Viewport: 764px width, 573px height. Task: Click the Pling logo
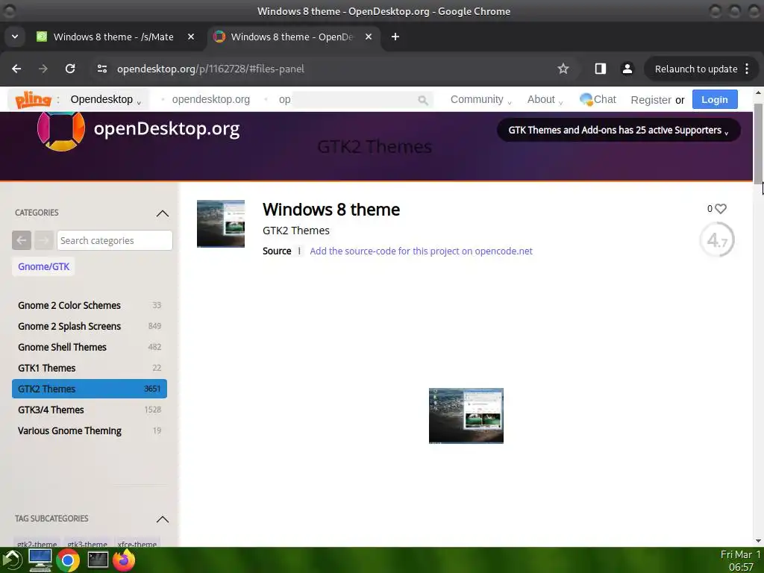[33, 99]
